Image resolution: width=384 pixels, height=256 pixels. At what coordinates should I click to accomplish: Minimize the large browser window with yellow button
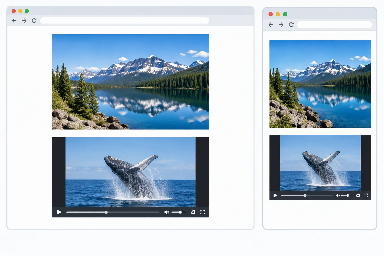[20, 11]
